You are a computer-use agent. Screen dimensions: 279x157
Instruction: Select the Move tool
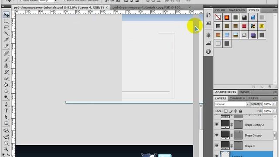click(x=6, y=14)
